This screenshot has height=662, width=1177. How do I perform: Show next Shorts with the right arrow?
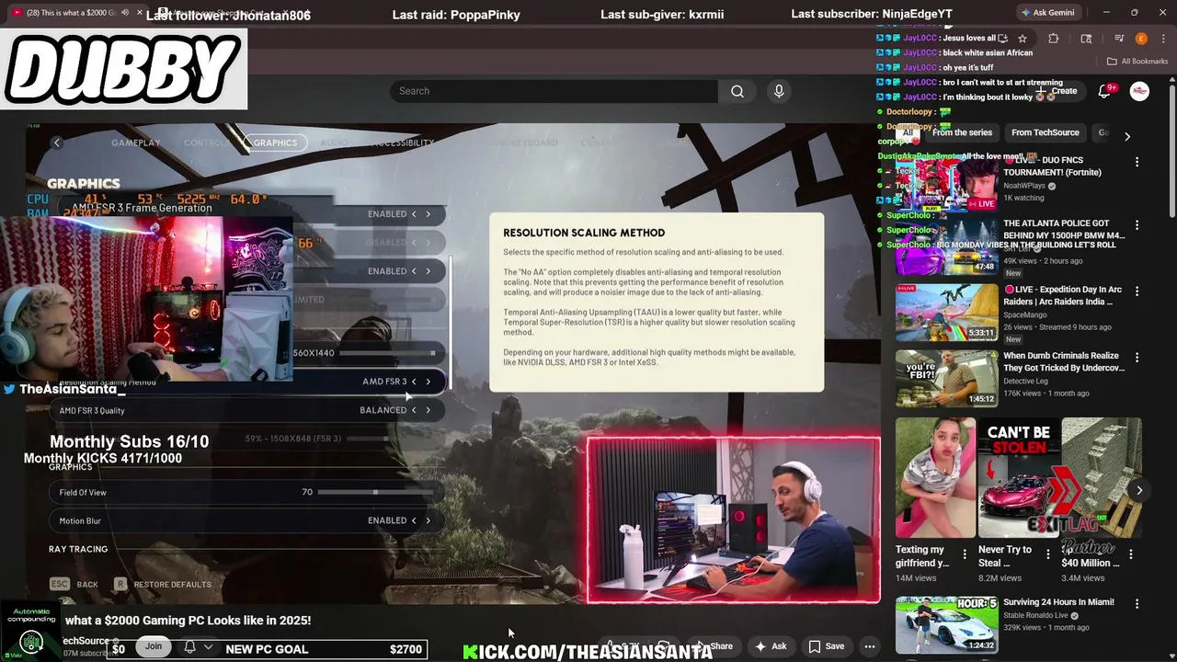point(1139,490)
